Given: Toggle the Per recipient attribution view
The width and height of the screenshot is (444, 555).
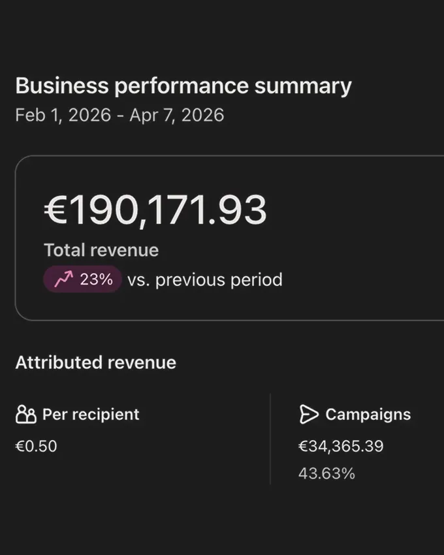Looking at the screenshot, I should coord(89,414).
